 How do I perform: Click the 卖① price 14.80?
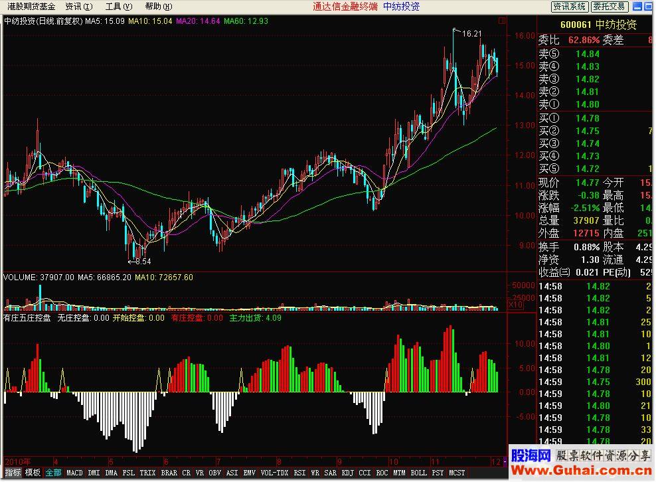click(588, 104)
